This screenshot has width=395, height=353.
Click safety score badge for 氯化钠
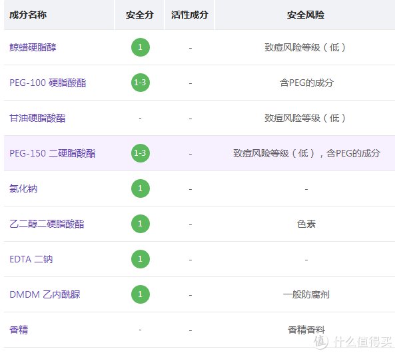(141, 188)
